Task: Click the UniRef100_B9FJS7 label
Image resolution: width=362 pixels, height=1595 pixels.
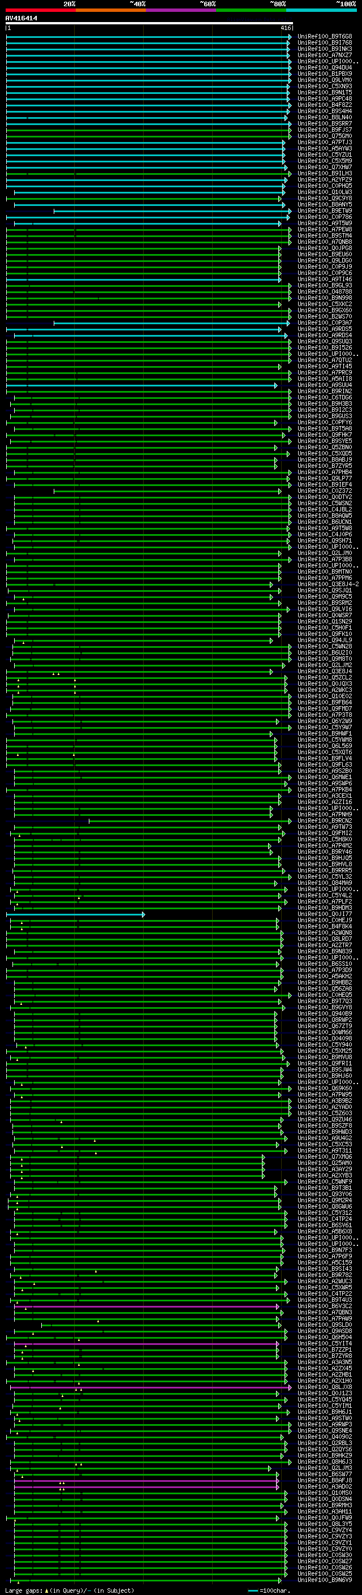Action: 325,130
